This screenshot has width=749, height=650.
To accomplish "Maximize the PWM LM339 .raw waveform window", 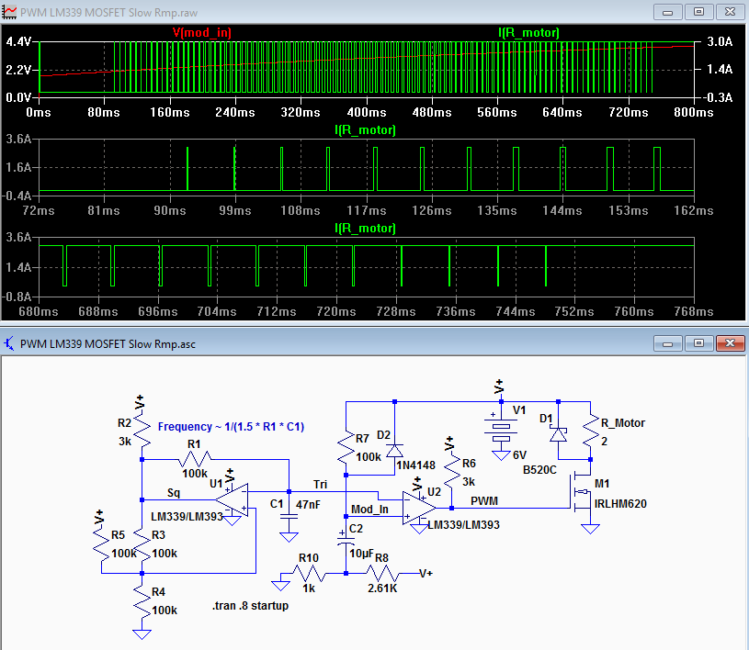I will pos(698,12).
